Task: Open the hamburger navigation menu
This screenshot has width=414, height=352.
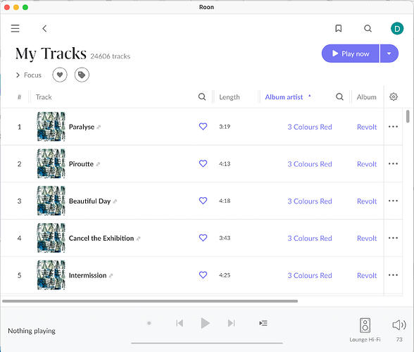Action: click(x=15, y=28)
